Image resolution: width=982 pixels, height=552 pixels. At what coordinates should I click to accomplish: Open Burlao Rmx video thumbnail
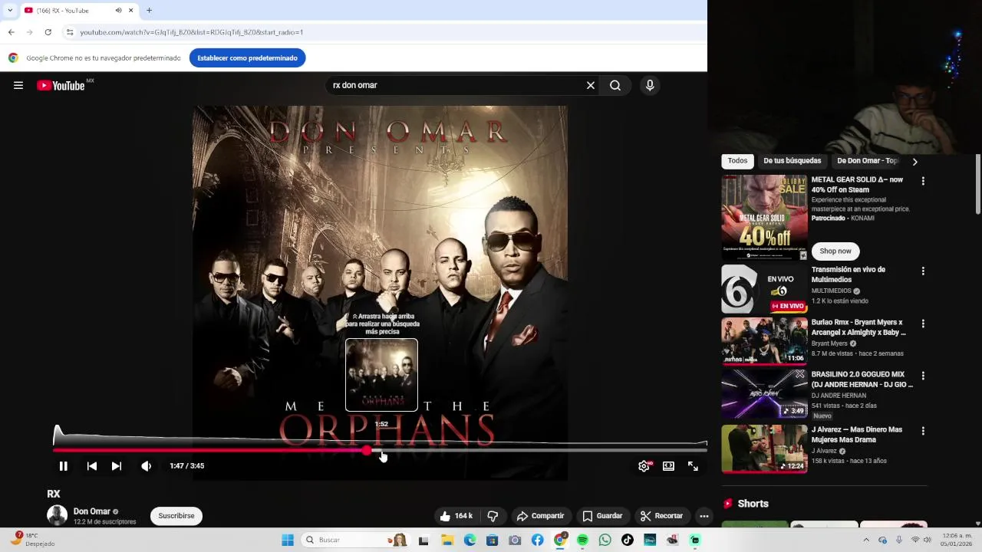[764, 341]
